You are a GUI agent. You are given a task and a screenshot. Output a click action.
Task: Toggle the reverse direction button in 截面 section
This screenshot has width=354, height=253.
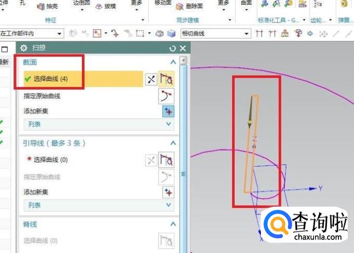151,79
